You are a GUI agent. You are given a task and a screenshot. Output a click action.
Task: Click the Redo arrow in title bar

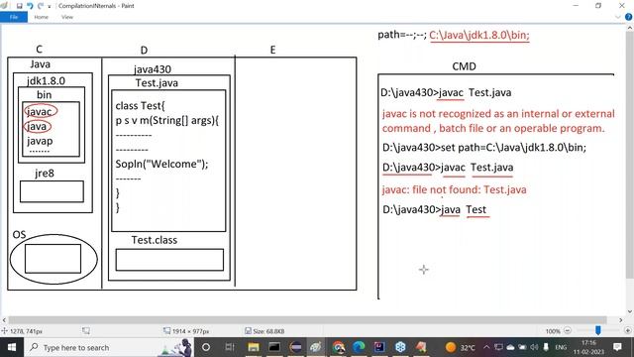point(40,6)
